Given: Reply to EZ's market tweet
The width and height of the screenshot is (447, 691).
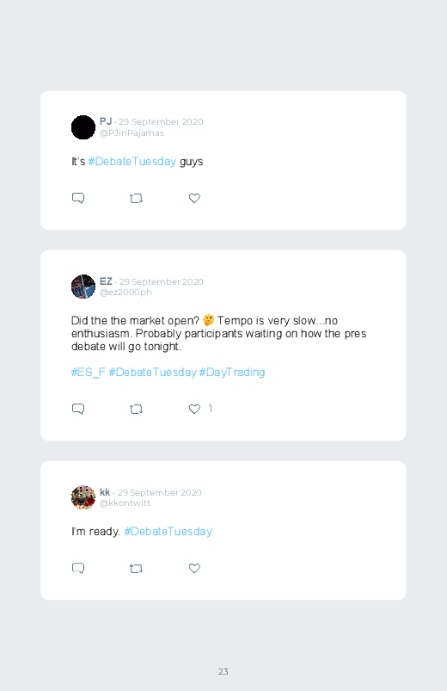Looking at the screenshot, I should pyautogui.click(x=78, y=409).
